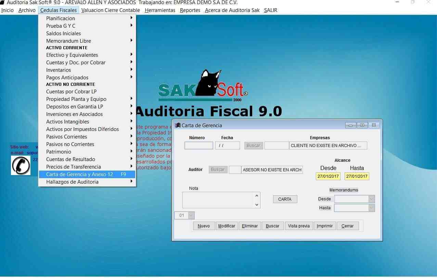Expand Pasivos Corrientes submenu

coord(87,137)
